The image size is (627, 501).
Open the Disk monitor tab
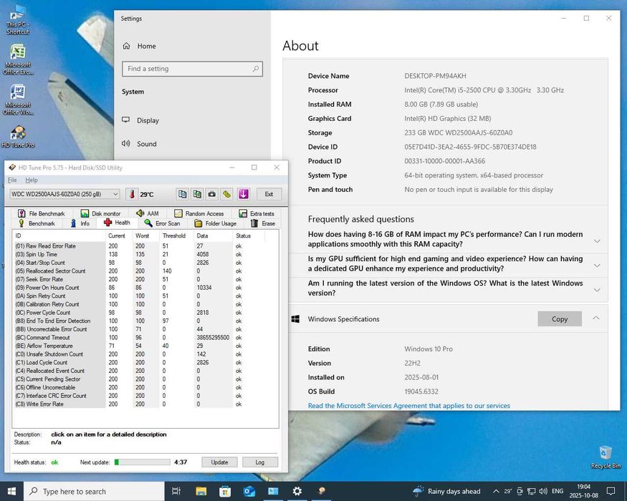[100, 213]
